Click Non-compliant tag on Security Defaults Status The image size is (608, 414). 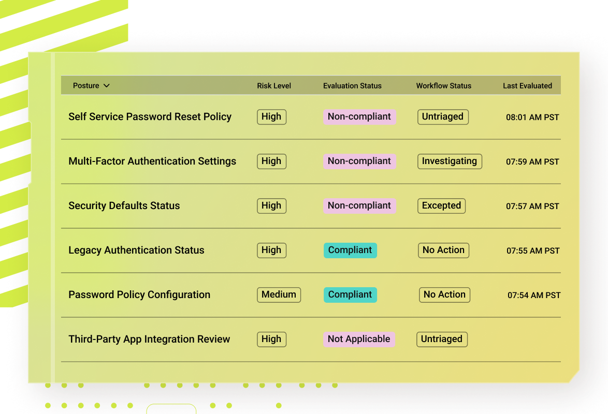click(x=359, y=206)
